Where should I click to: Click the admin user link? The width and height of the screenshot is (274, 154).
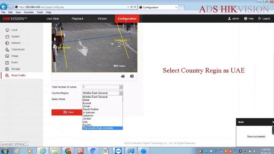point(233,18)
